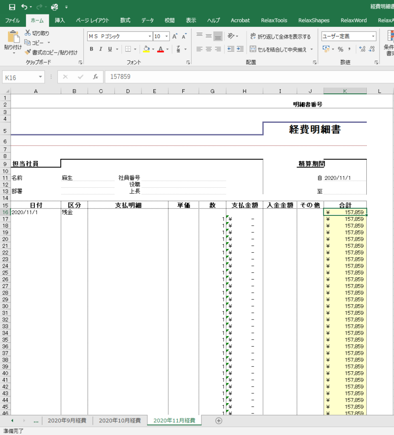
Task: Click the yellow fill color bucket
Action: click(146, 49)
